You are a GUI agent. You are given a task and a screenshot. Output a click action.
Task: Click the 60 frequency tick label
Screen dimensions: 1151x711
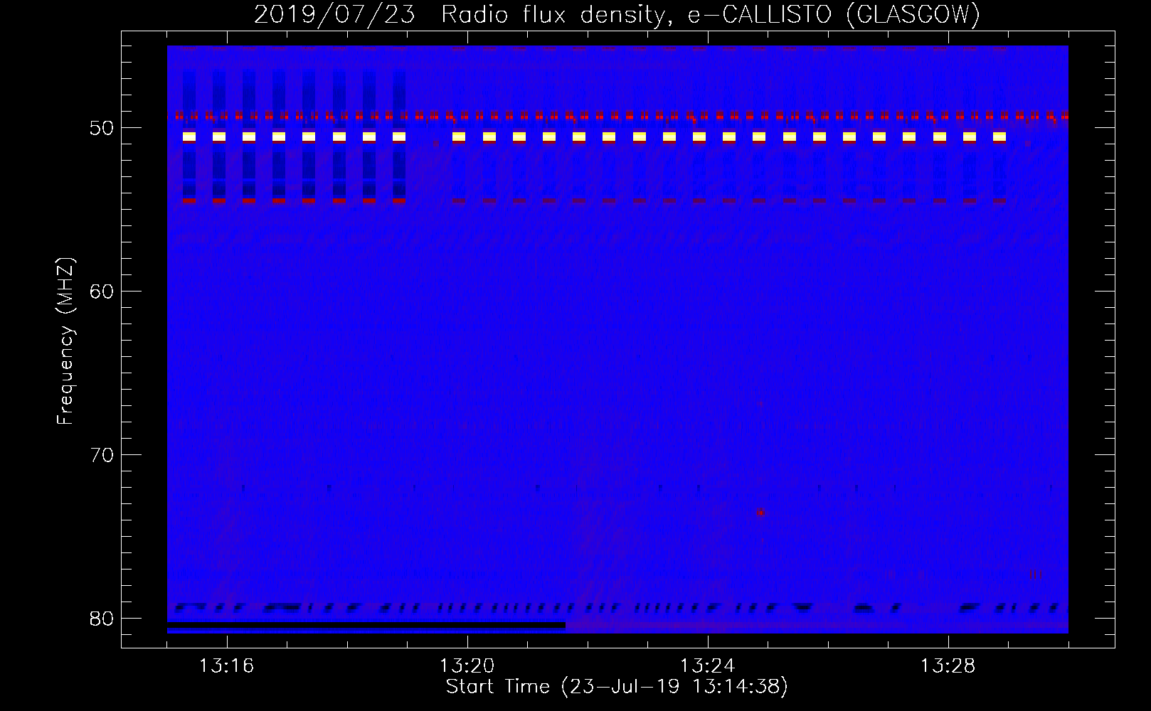[x=102, y=292]
